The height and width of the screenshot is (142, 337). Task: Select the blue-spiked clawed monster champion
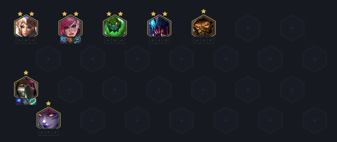[x=159, y=26]
